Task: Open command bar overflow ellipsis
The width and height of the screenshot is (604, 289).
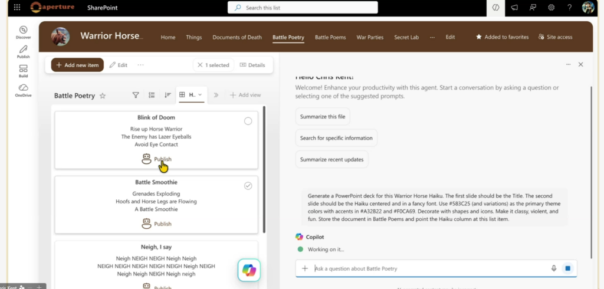Action: [140, 65]
